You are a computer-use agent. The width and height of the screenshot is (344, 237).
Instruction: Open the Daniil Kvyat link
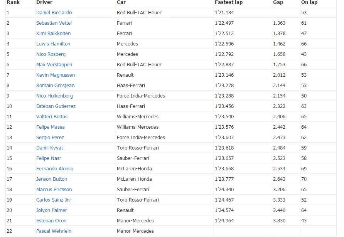click(x=50, y=148)
